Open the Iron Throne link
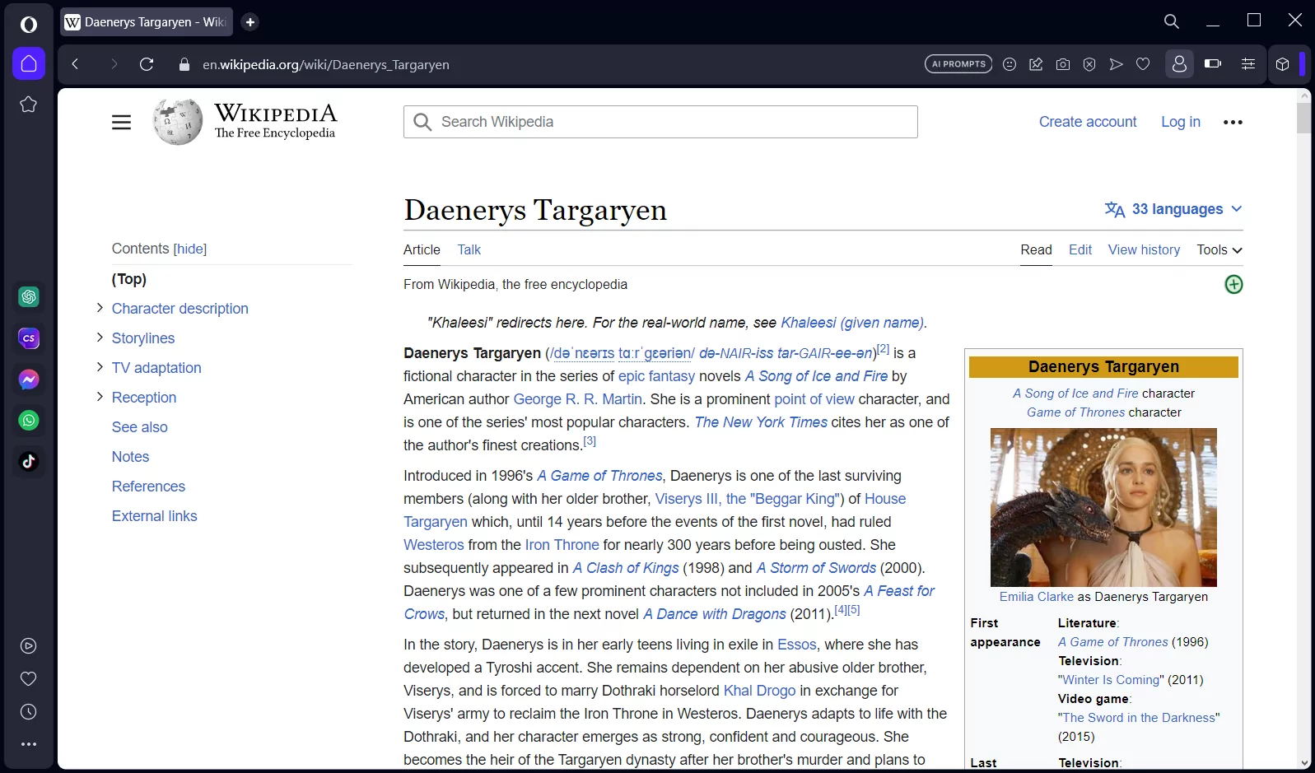The width and height of the screenshot is (1315, 773). click(562, 545)
